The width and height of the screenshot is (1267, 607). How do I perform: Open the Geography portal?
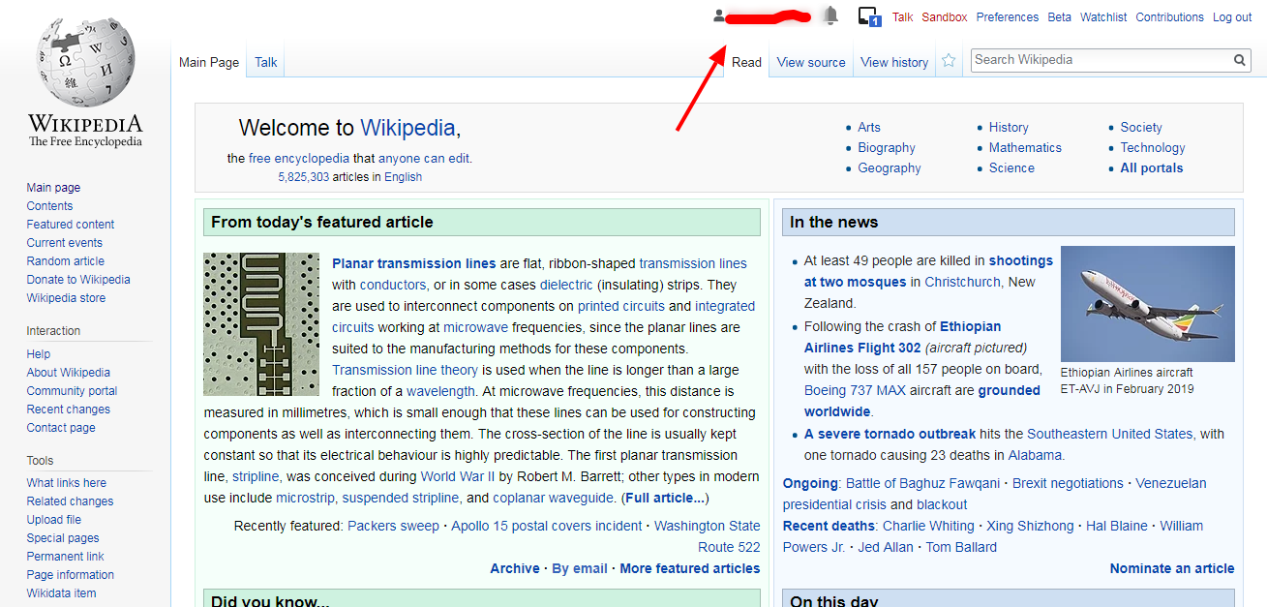pos(890,168)
